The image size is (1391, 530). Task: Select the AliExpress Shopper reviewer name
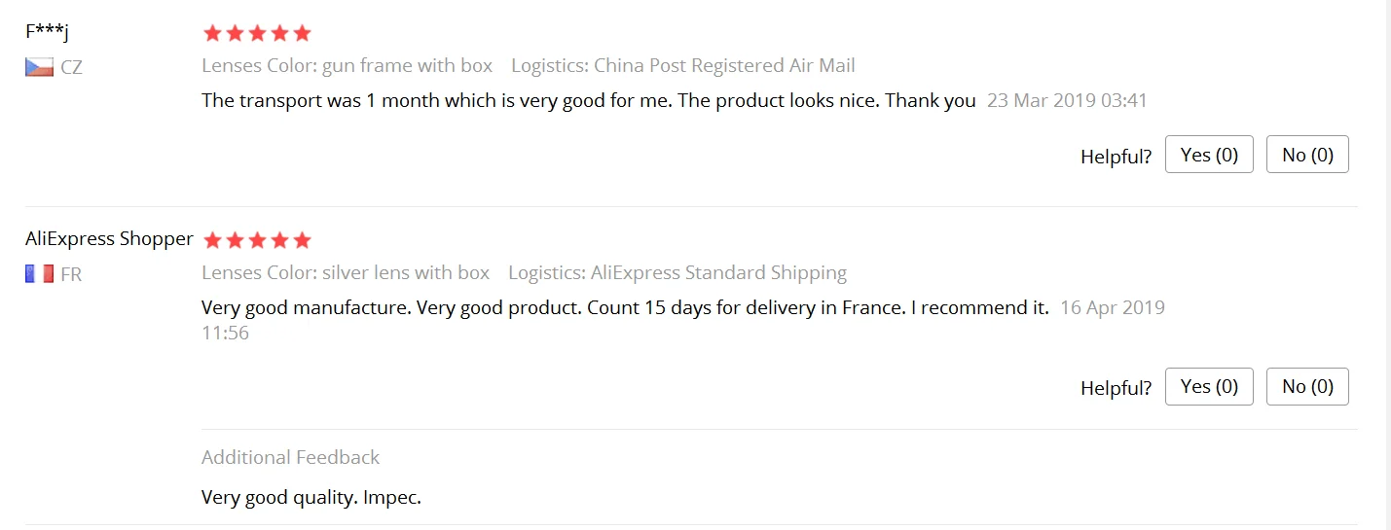tap(109, 239)
